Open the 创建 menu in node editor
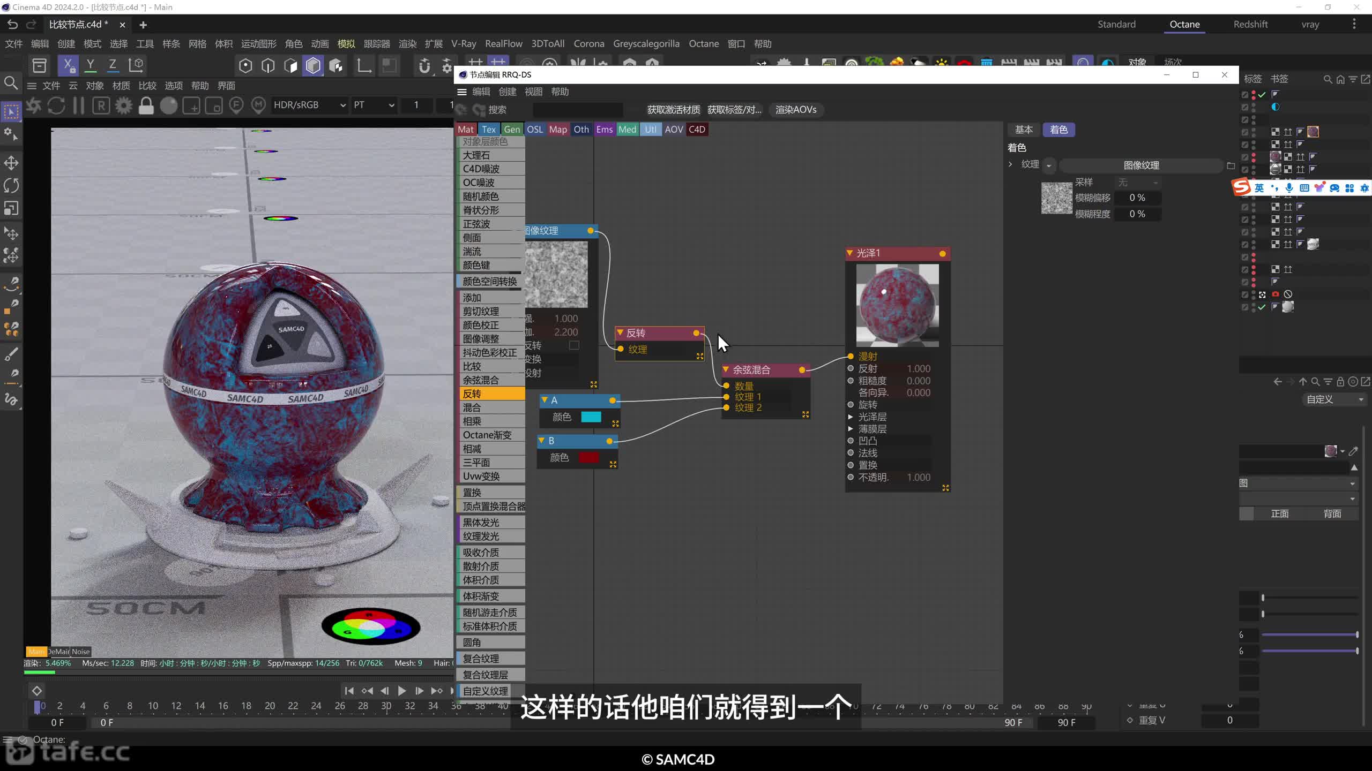The image size is (1372, 771). (x=507, y=92)
